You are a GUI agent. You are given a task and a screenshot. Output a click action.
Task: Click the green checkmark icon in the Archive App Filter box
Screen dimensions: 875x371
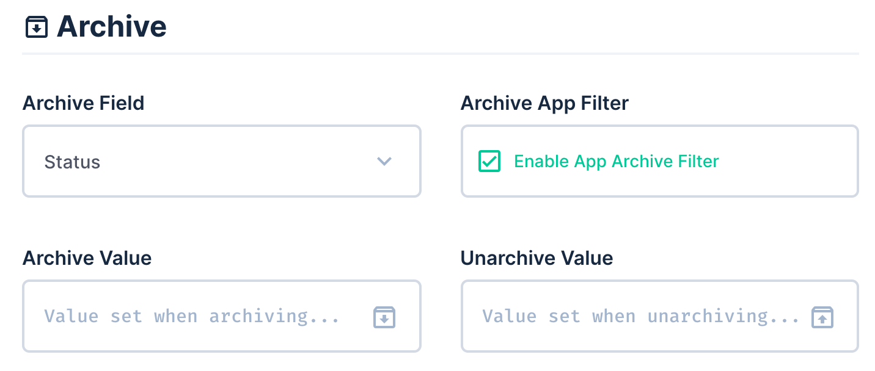(489, 161)
